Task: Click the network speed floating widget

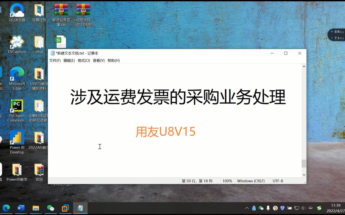Action: (337, 35)
